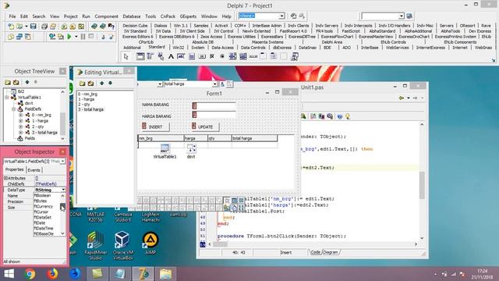Image resolution: width=499 pixels, height=281 pixels.
Task: Open the Project menu
Action: click(x=70, y=16)
